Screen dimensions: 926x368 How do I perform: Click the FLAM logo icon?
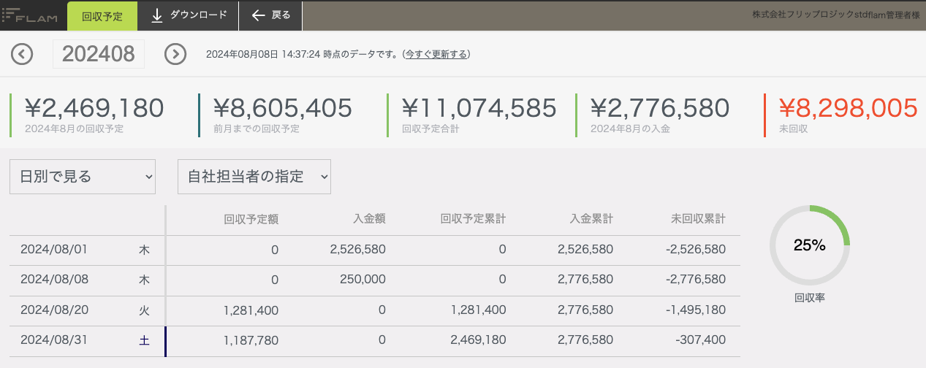coord(31,15)
